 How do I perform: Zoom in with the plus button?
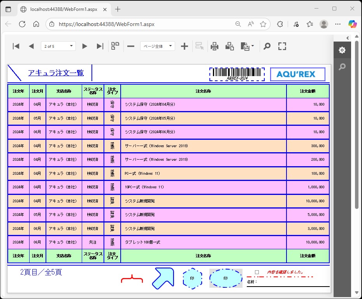point(185,46)
